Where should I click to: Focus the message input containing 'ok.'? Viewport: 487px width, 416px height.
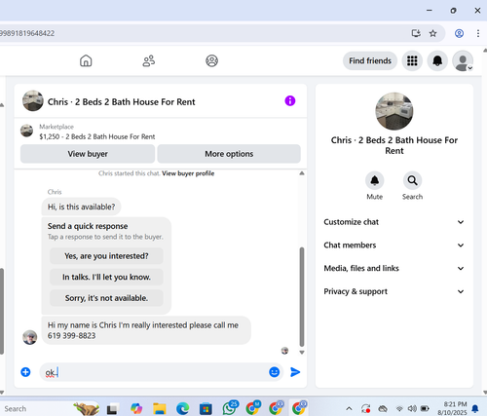coord(153,372)
